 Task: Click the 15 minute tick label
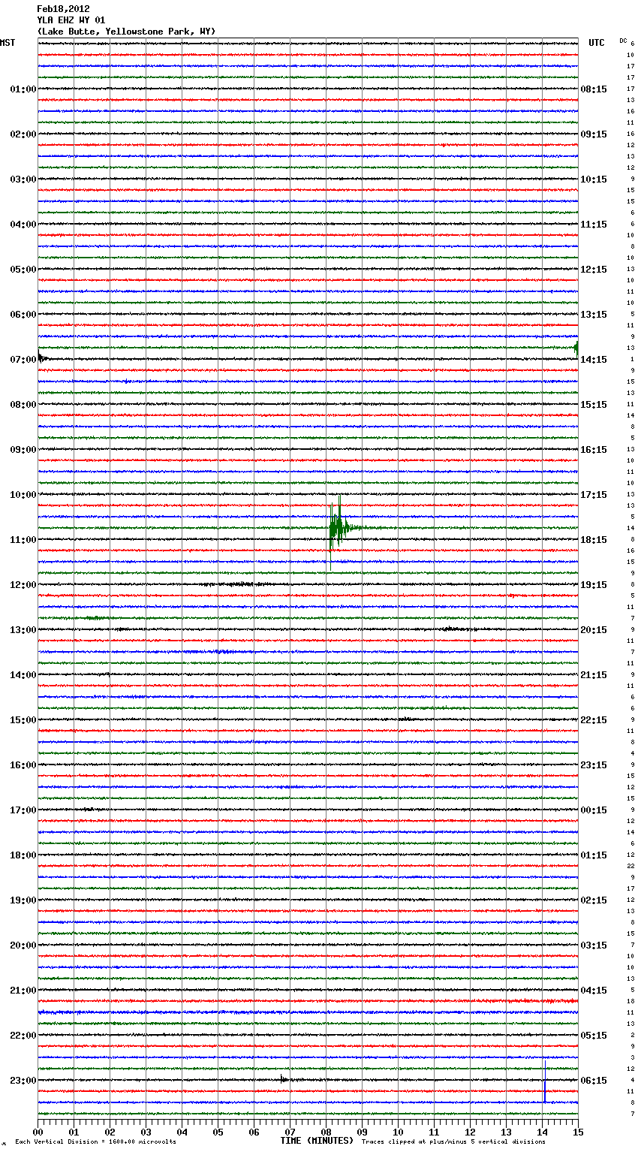click(x=578, y=1132)
